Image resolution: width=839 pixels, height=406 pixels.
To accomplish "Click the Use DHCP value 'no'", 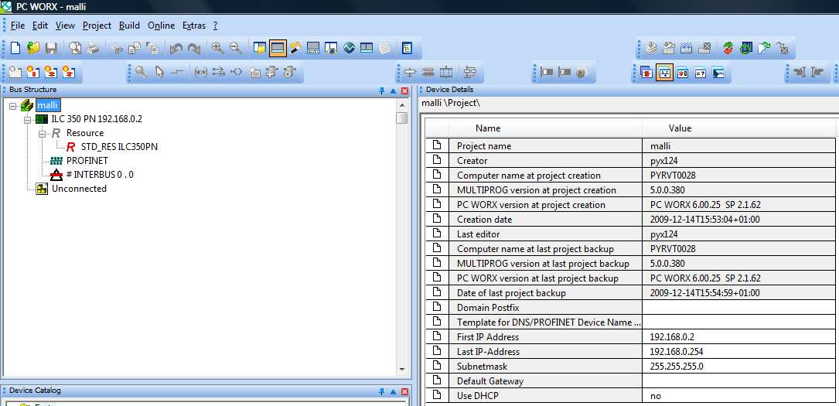I will [738, 396].
